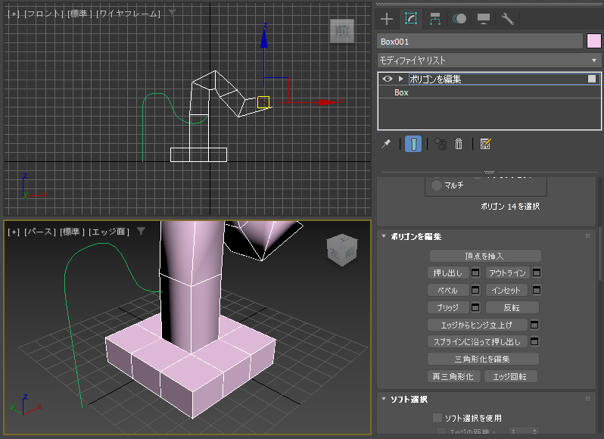The height and width of the screenshot is (439, 604).
Task: Open front viewport [フロント] view menu
Action: pos(44,14)
